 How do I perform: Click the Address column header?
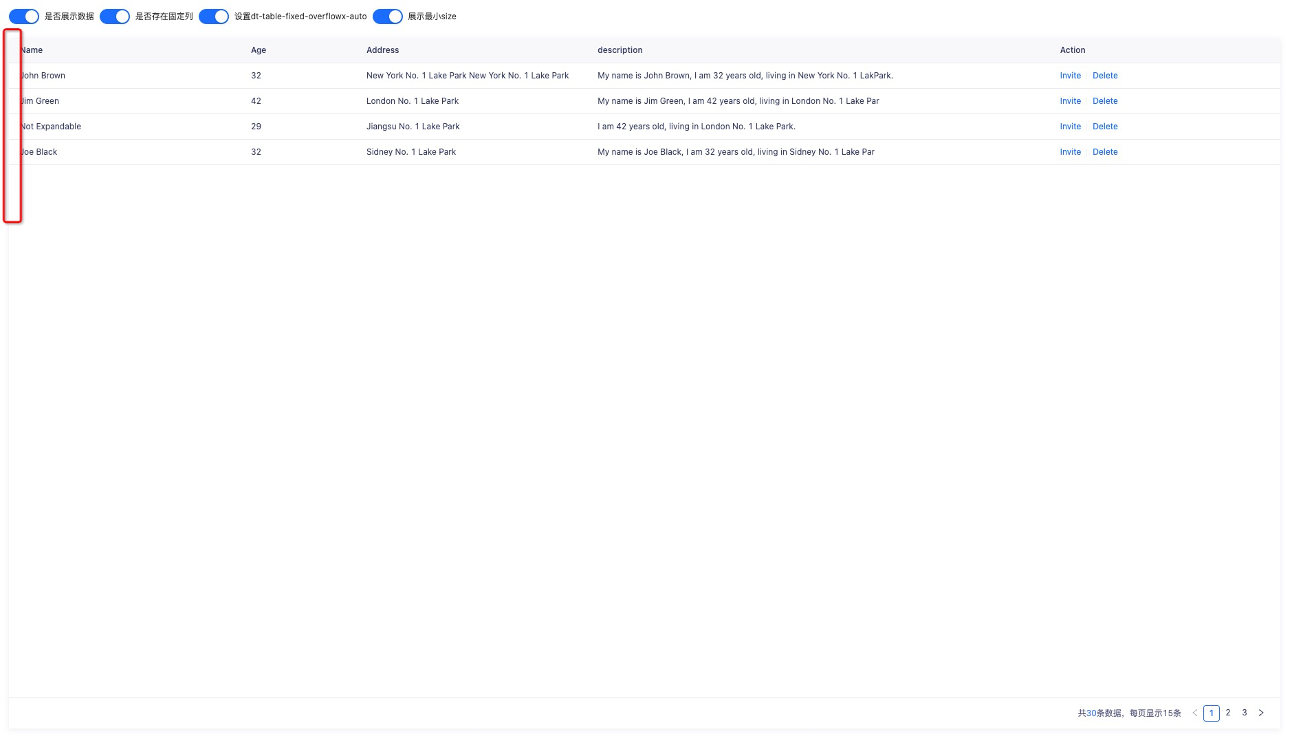tap(383, 50)
